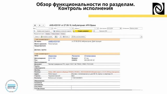Click the cut-off button at toolbar right edge
The height and width of the screenshot is (94, 167).
point(141,37)
